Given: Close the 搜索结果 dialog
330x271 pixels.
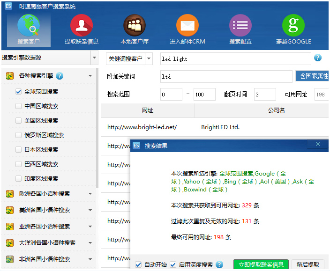Looking at the screenshot, I should click(318, 145).
